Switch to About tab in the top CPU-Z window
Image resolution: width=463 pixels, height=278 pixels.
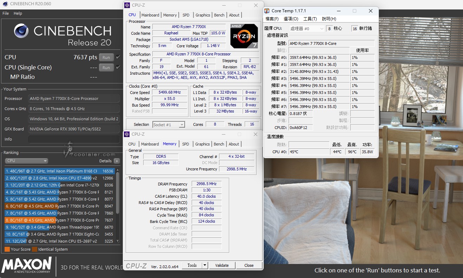[x=234, y=15]
